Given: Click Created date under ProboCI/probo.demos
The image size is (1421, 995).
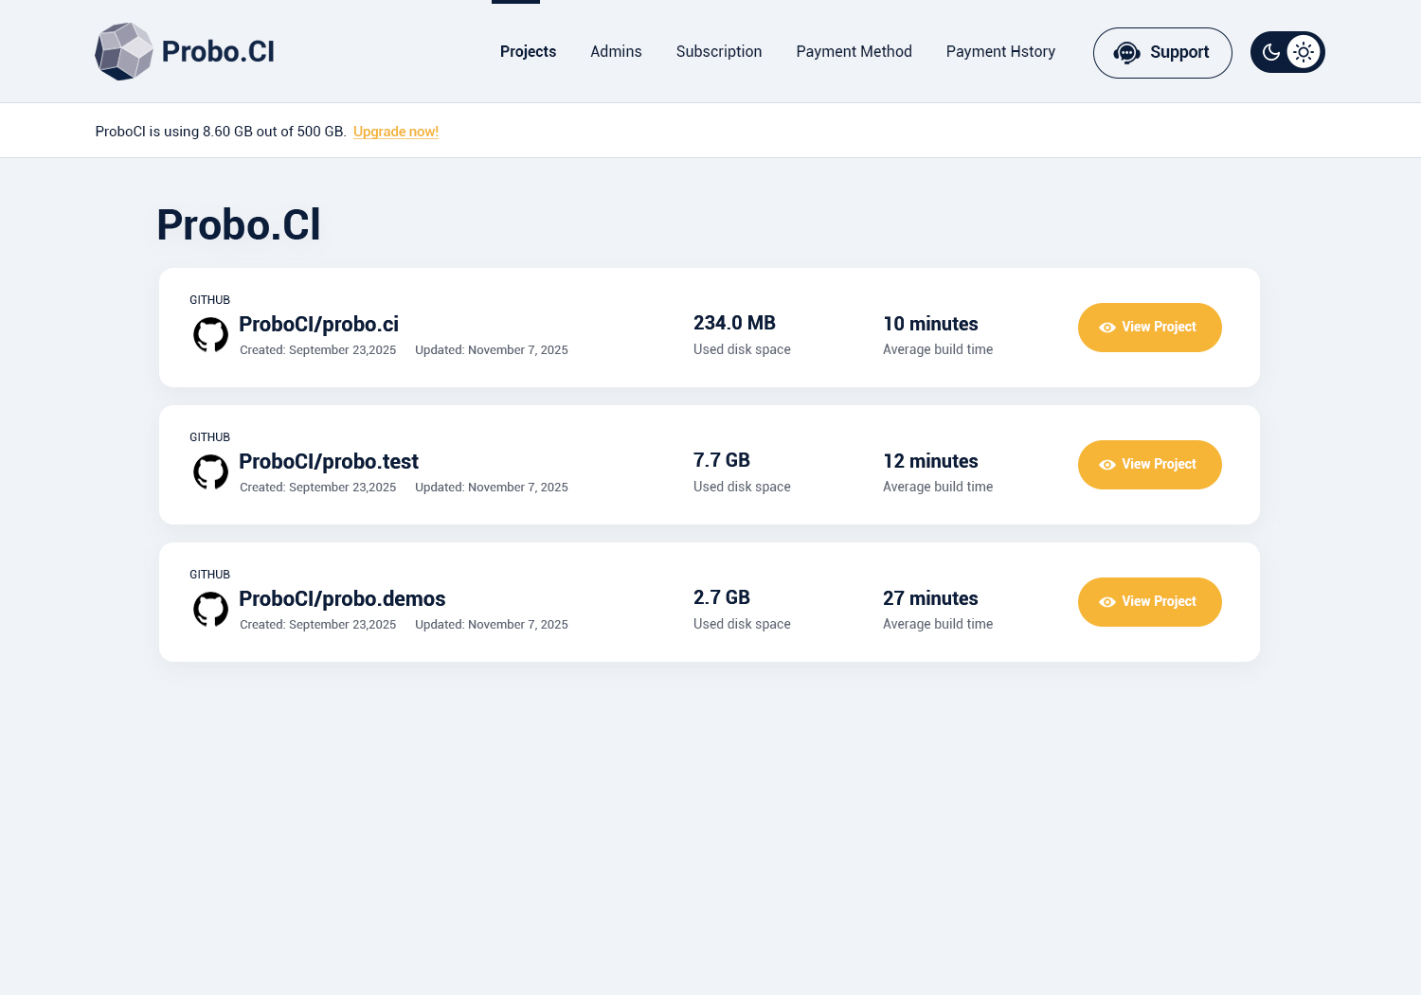Looking at the screenshot, I should 317,625.
